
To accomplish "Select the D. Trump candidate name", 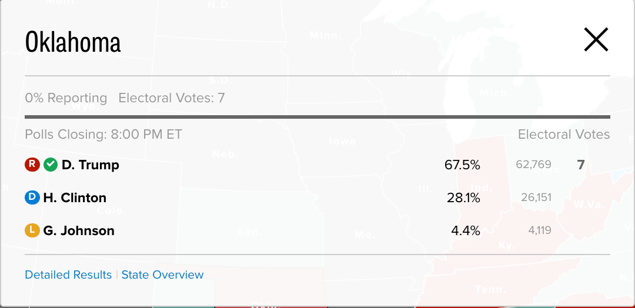I will pos(91,165).
